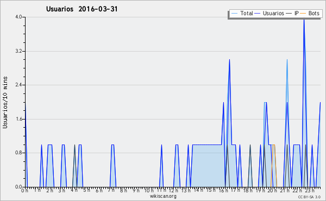Click the orange bots spike at 20 h
The width and height of the screenshot is (326, 201).
tap(274, 145)
